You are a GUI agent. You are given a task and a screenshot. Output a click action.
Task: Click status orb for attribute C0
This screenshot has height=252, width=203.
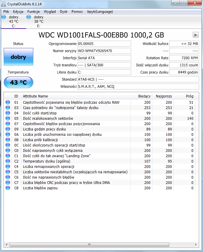pyautogui.click(x=8, y=150)
